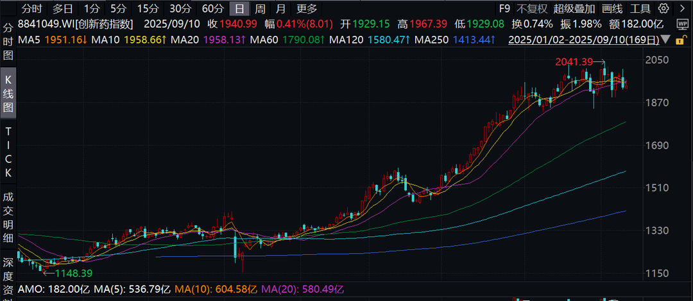Select the 60分 timeframe
The width and height of the screenshot is (693, 301).
pyautogui.click(x=212, y=8)
